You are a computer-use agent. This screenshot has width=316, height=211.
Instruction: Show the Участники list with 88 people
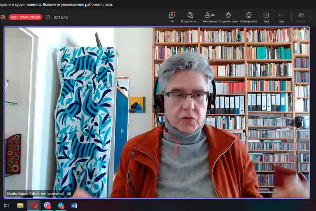[x=209, y=17]
